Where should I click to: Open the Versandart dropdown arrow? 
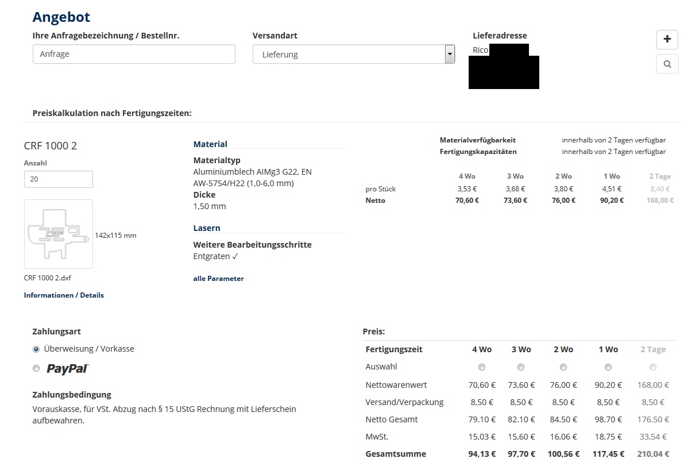click(450, 55)
